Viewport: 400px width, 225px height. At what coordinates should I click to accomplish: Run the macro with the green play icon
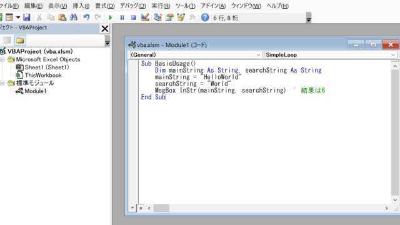111,17
